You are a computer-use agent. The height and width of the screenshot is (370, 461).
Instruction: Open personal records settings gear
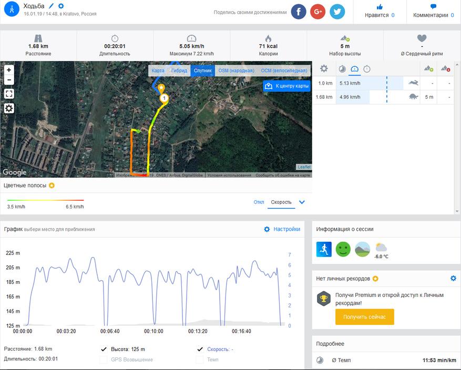point(453,278)
